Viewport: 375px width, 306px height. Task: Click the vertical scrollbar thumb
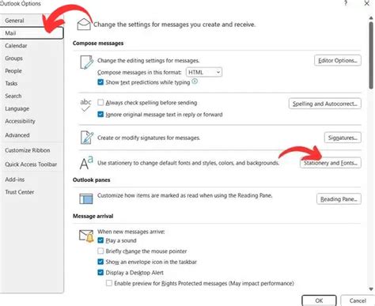click(371, 55)
